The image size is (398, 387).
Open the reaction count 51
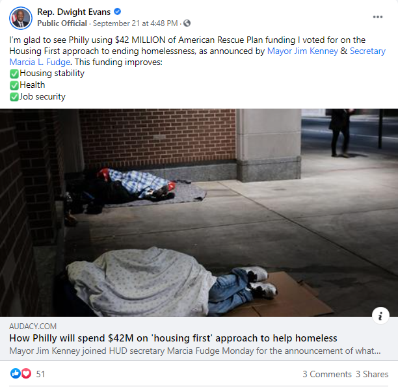(40, 374)
